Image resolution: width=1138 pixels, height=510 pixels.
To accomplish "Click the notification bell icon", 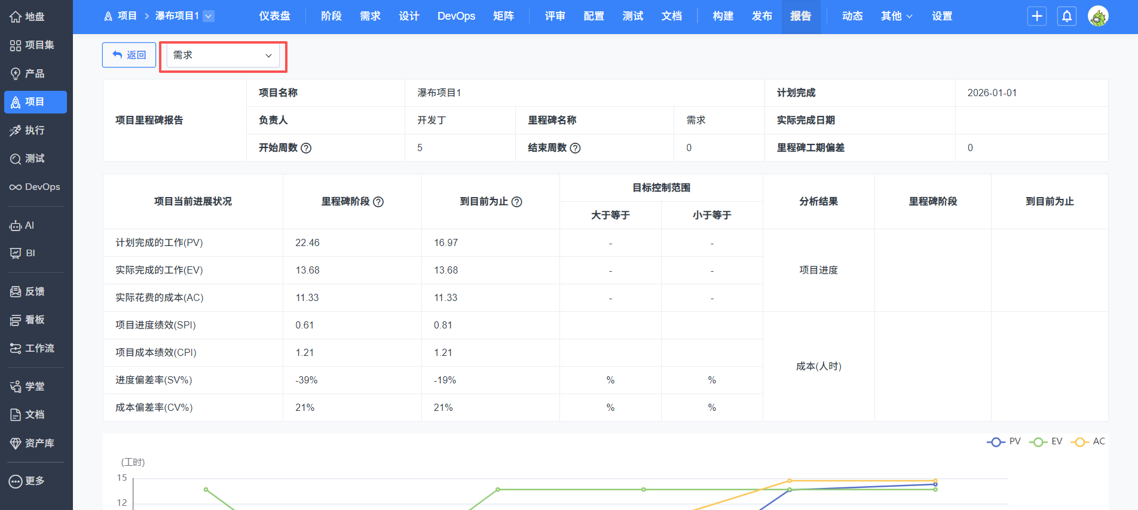I will pos(1067,16).
